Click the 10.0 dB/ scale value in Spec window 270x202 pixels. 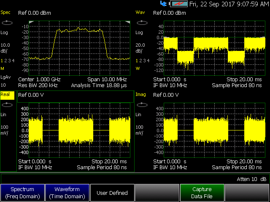[x=5, y=48]
